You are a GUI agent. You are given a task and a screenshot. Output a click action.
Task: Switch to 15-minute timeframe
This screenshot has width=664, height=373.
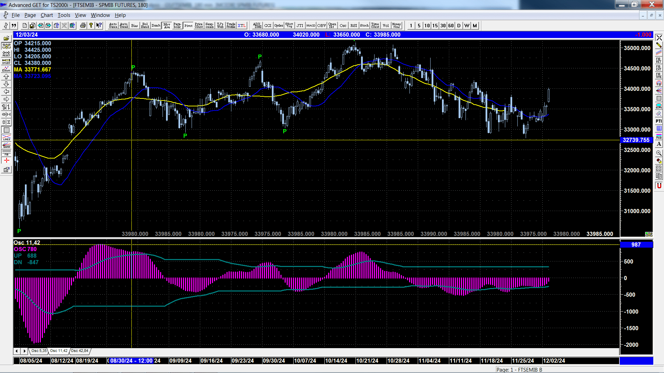[435, 26]
